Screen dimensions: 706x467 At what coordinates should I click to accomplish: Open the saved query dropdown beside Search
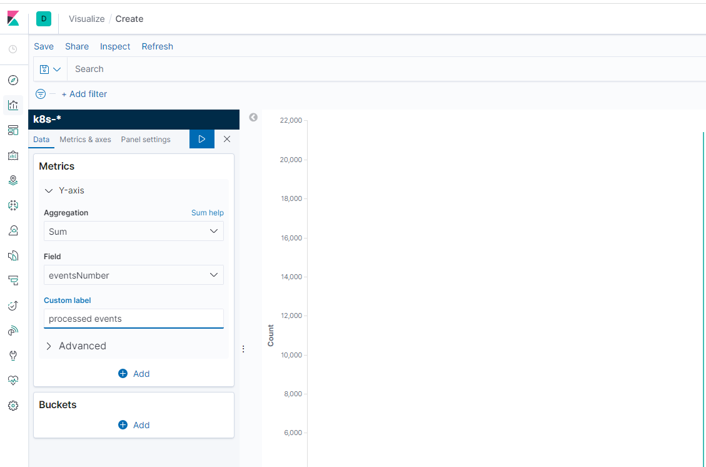[50, 69]
